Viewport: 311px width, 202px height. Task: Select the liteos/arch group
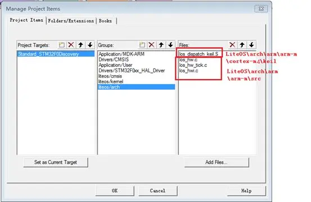click(136, 87)
